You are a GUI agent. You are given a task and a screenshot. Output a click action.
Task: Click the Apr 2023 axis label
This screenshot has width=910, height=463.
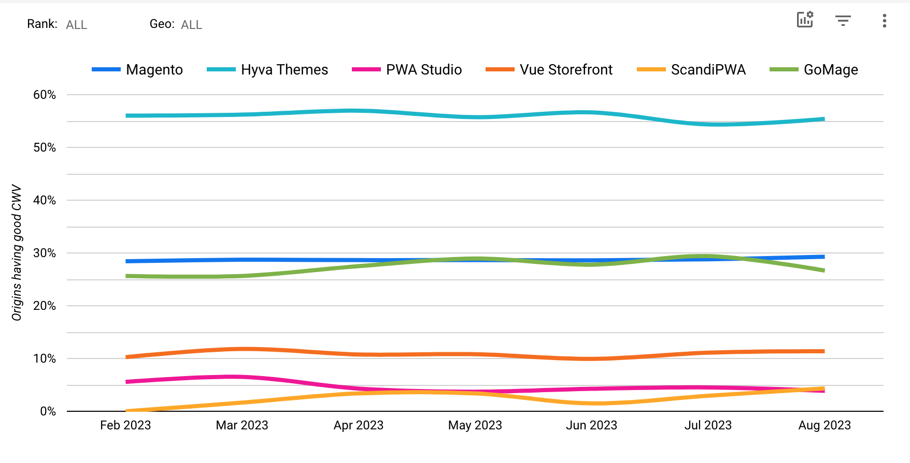[x=359, y=425]
